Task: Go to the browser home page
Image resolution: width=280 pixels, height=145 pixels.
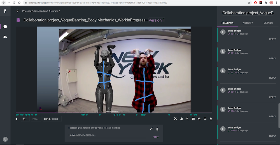Action: point(19,3)
